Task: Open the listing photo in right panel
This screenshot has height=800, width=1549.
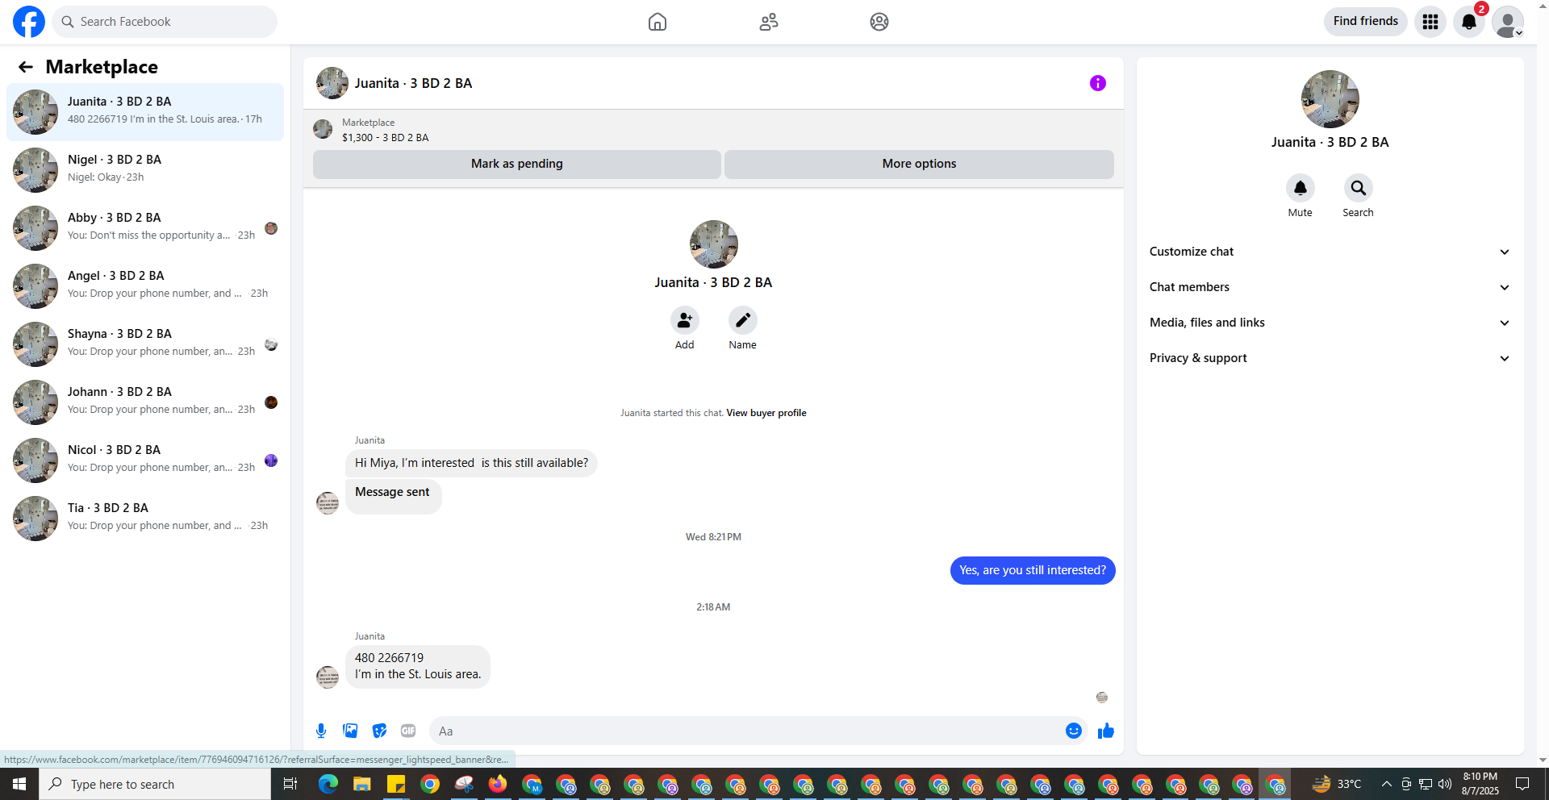Action: [x=1330, y=99]
